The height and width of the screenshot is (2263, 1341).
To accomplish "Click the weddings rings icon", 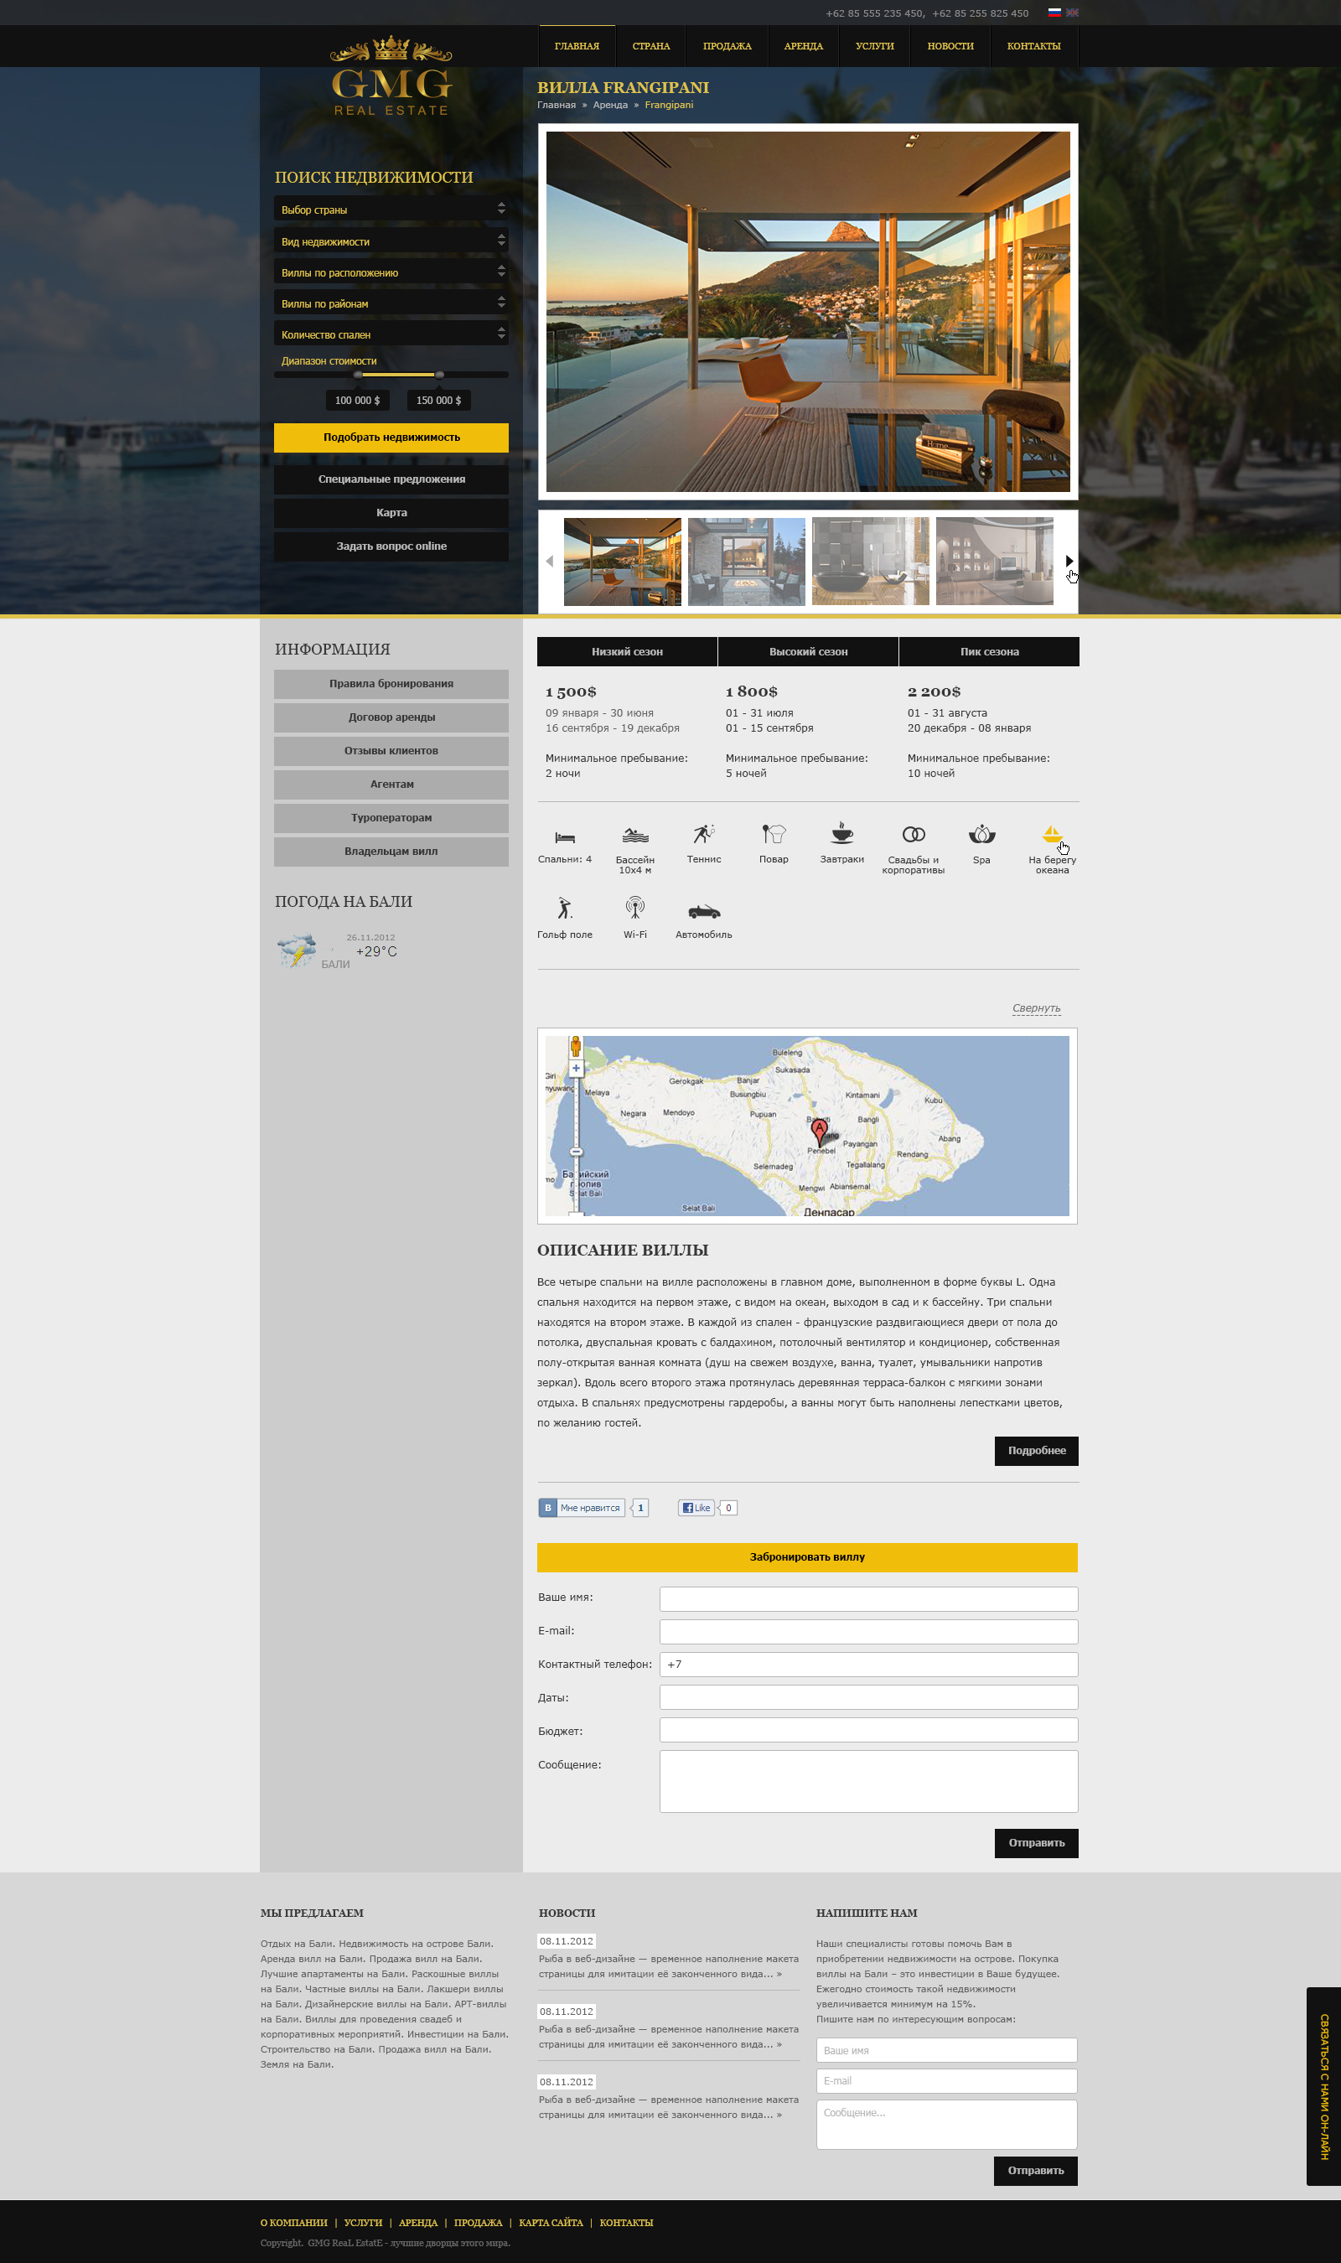I will click(914, 834).
